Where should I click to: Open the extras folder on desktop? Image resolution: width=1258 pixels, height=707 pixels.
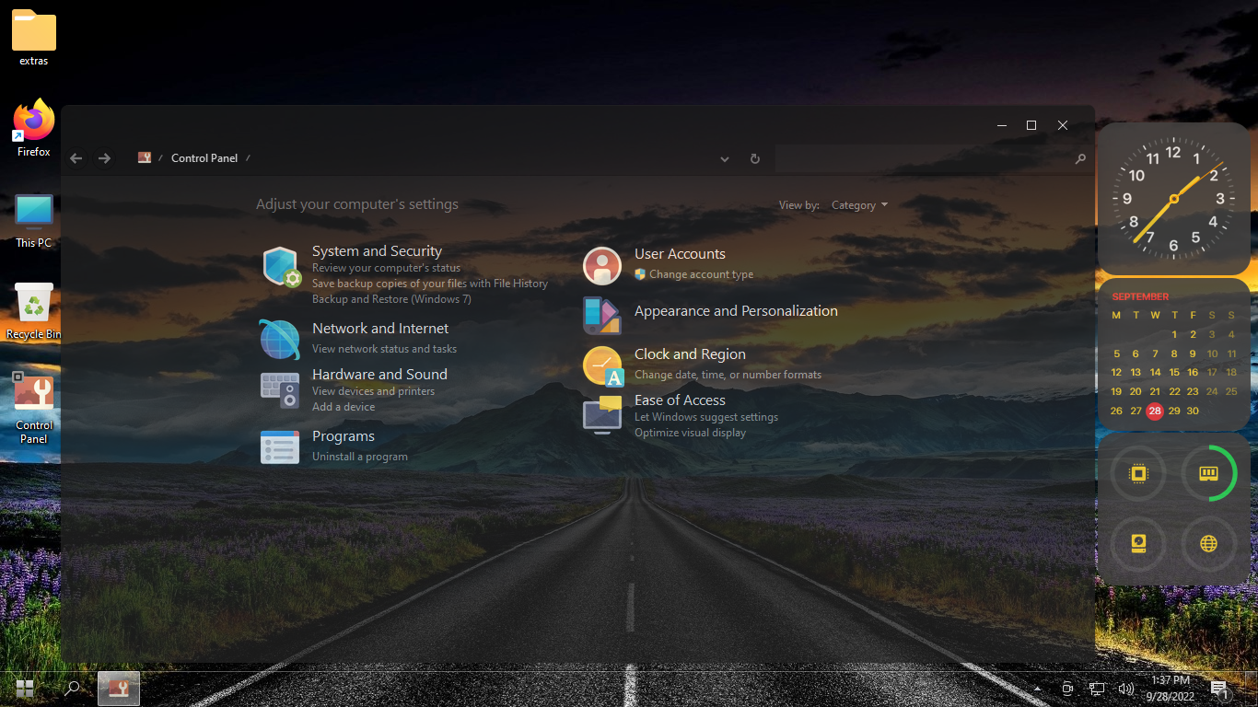point(34,39)
